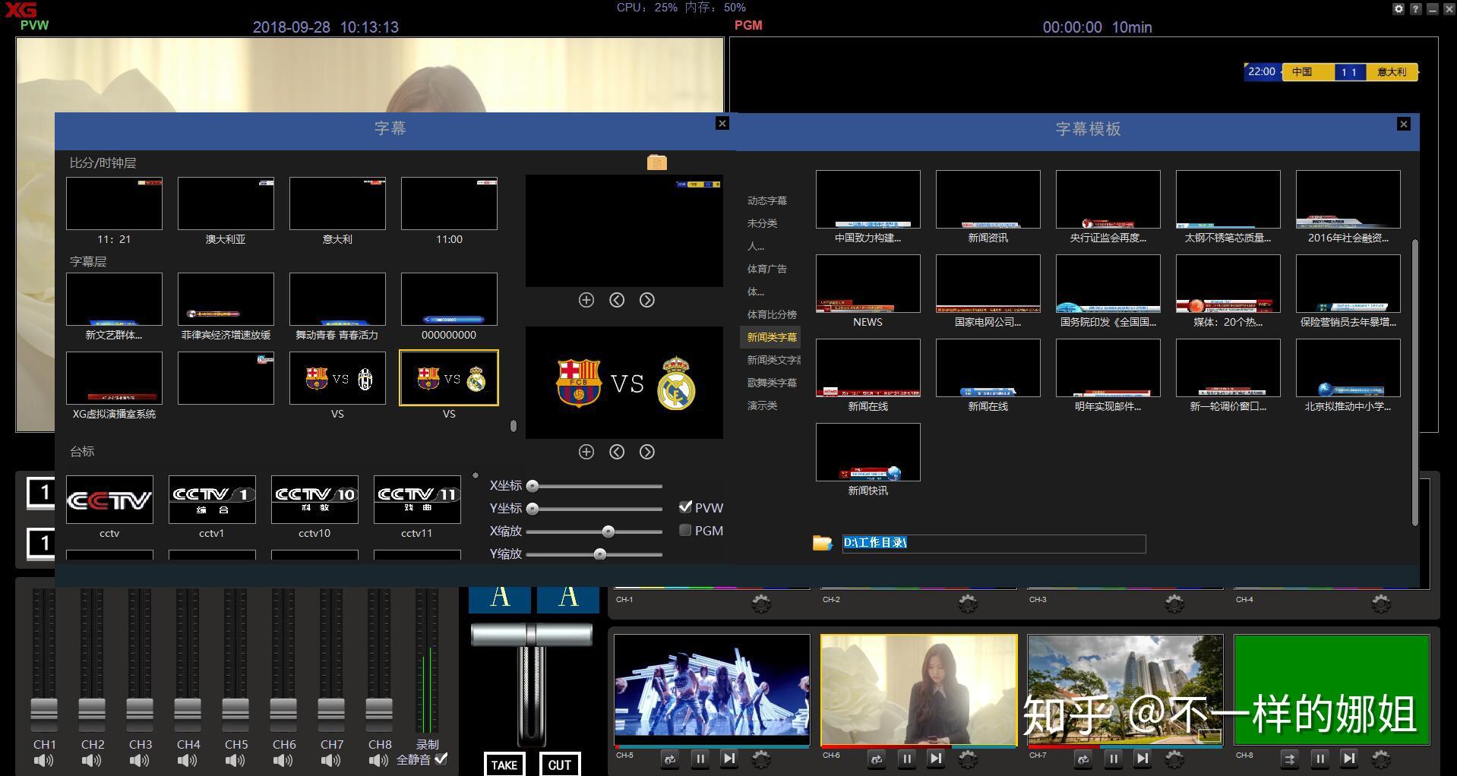Toggle loop mode on CH-7

pyautogui.click(x=1083, y=759)
